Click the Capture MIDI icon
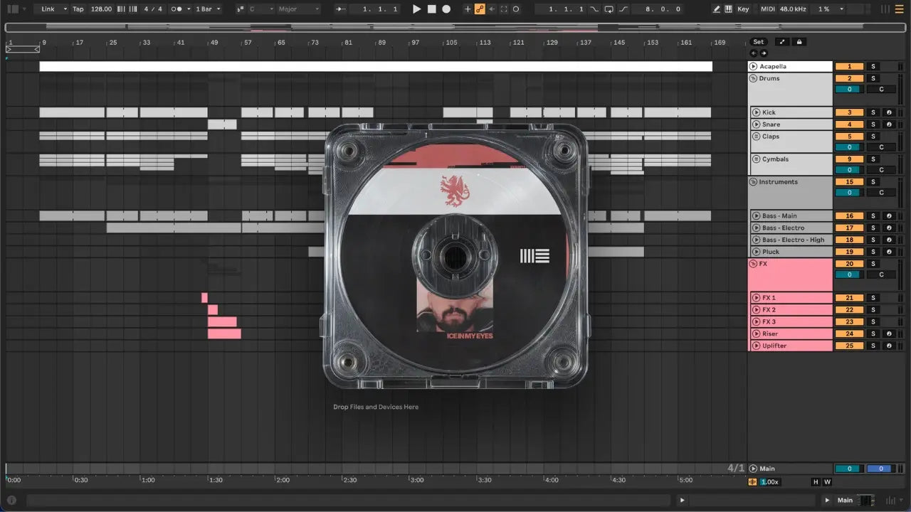The image size is (911, 512). click(x=504, y=9)
